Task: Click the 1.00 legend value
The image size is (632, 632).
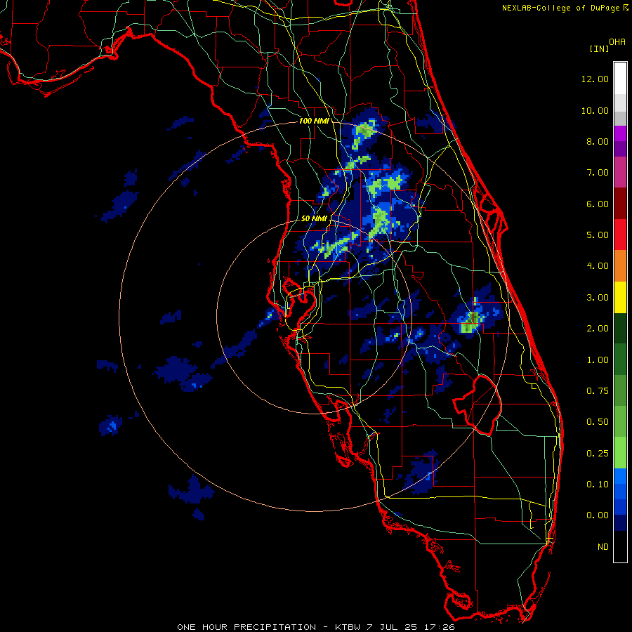Action: (597, 360)
